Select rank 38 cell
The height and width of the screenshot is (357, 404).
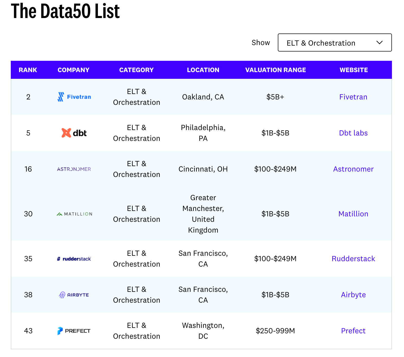(x=28, y=295)
